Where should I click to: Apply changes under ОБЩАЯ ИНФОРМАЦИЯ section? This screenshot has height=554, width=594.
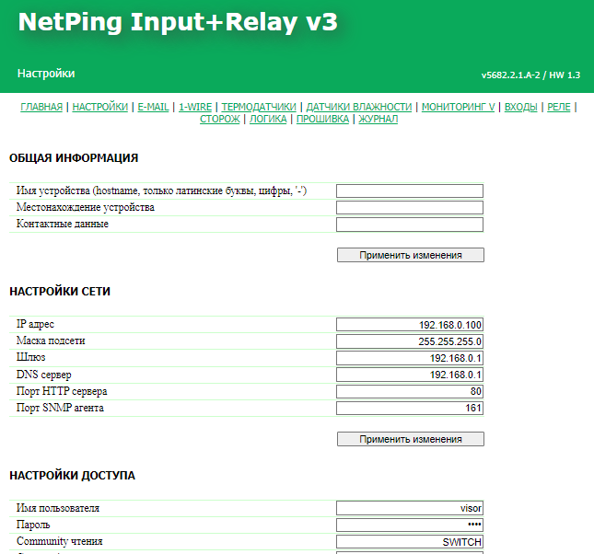[410, 255]
